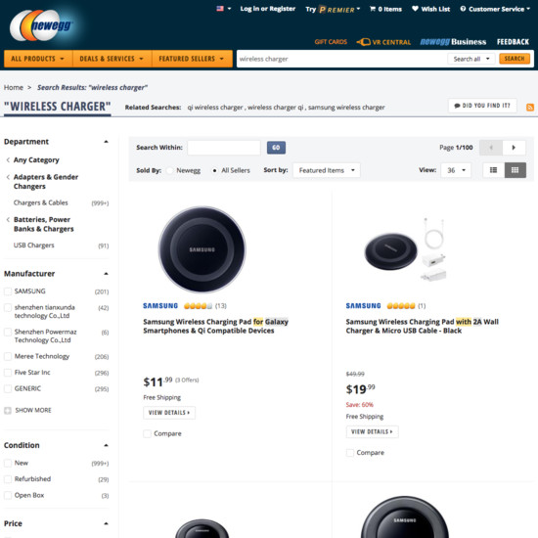
Task: Click the Wish List heart icon
Action: click(415, 9)
